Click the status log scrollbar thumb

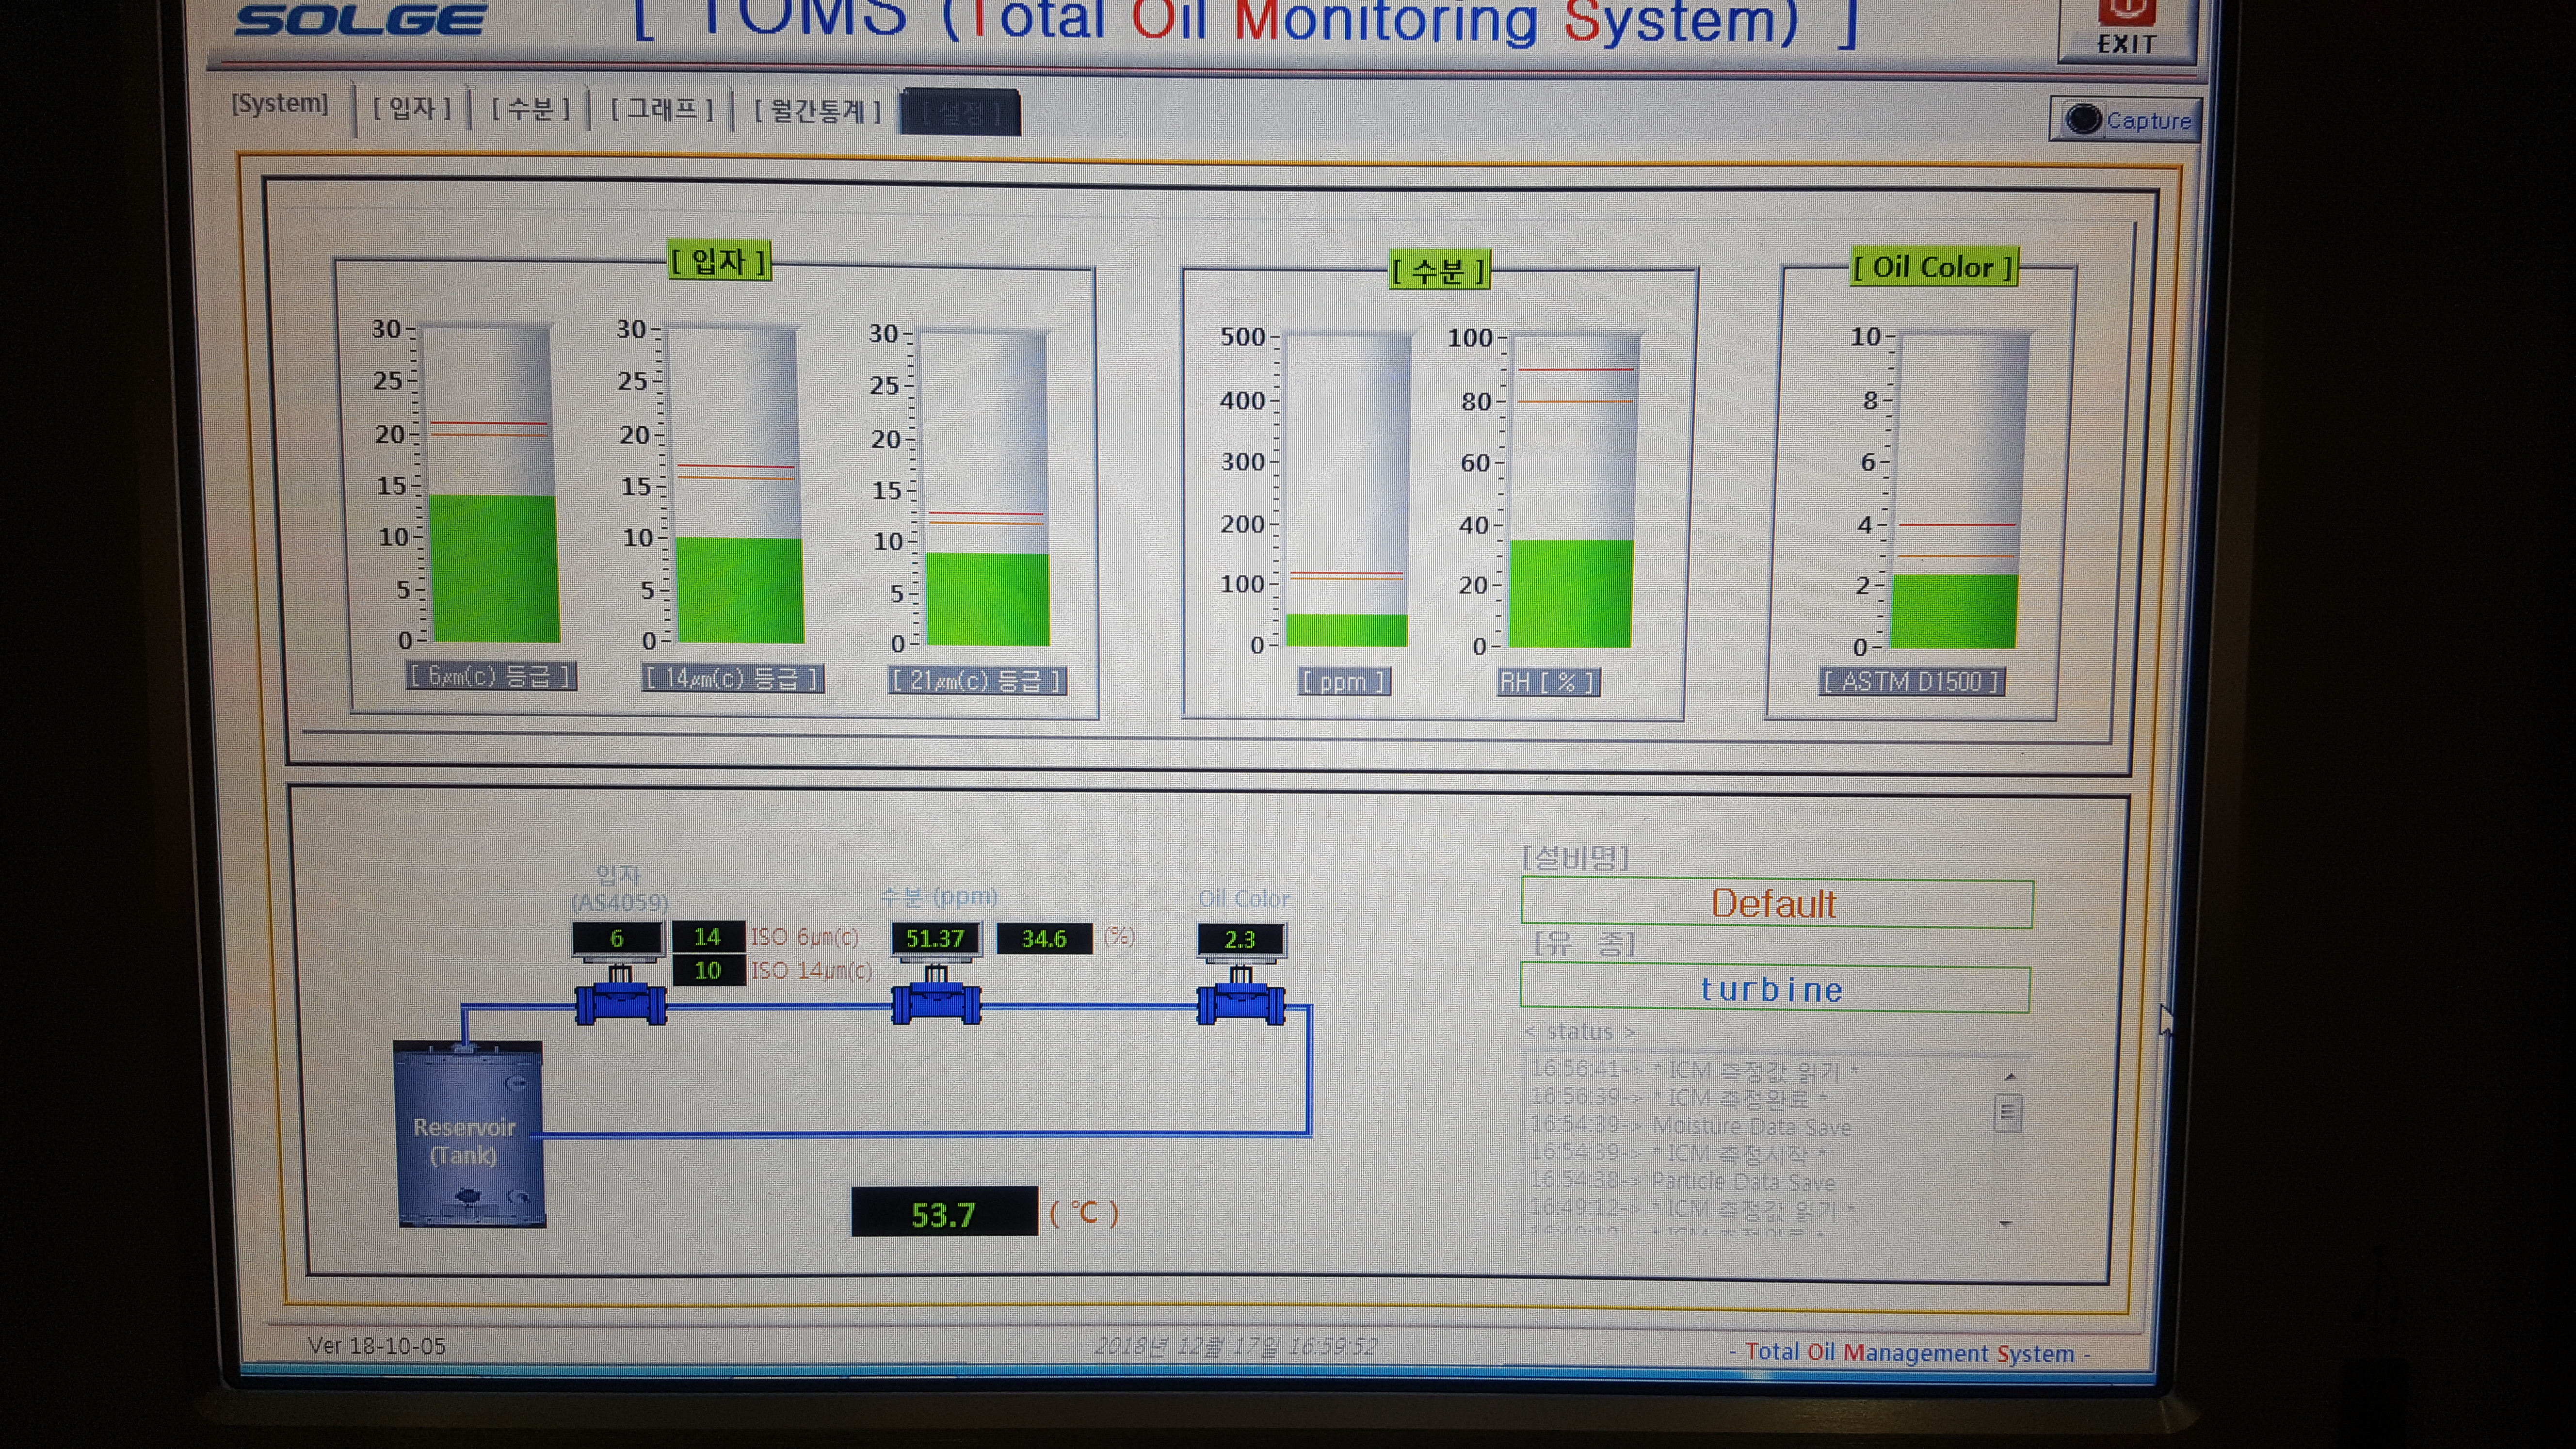tap(2007, 1113)
